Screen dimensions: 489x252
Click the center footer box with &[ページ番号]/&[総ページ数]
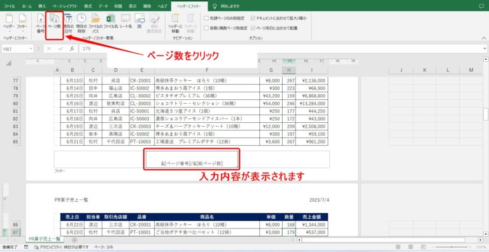(x=192, y=159)
